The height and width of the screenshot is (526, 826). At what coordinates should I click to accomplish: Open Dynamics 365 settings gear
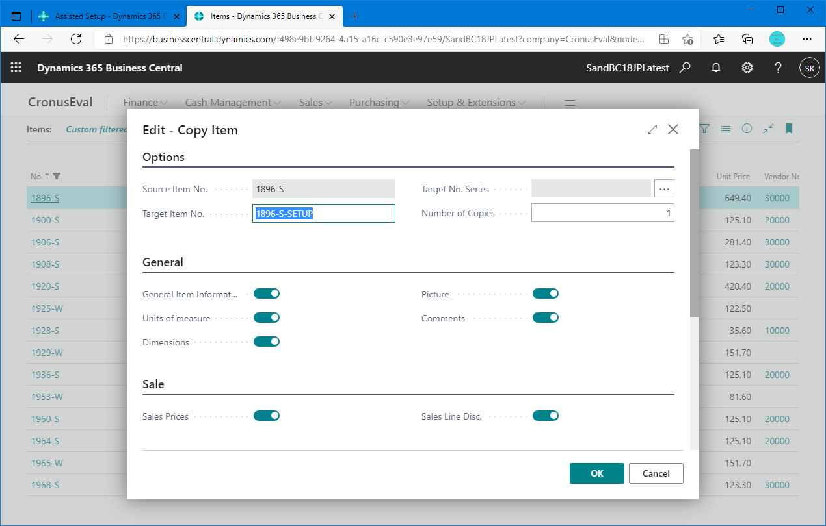[x=747, y=68]
